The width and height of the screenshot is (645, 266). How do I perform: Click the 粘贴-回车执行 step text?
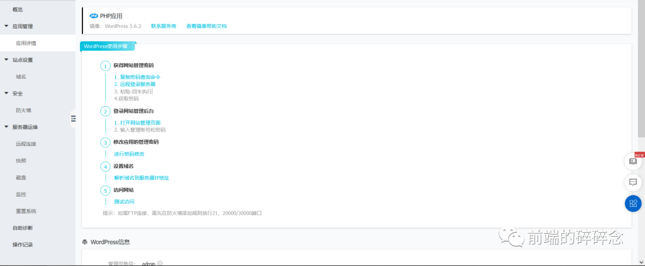coord(133,91)
